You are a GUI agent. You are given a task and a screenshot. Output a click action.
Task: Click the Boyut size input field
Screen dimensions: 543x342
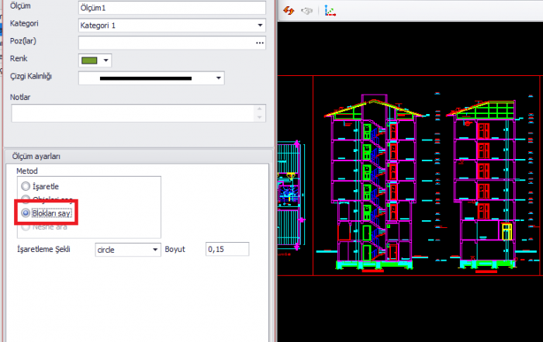(x=227, y=250)
